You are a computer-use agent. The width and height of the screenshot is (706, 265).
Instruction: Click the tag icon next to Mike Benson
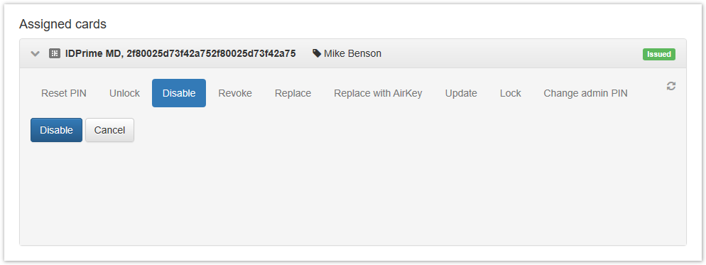click(317, 53)
